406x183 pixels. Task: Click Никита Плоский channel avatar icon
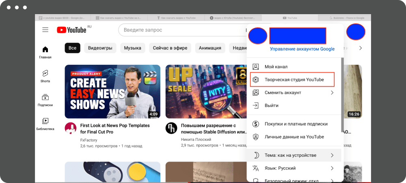coord(171,128)
